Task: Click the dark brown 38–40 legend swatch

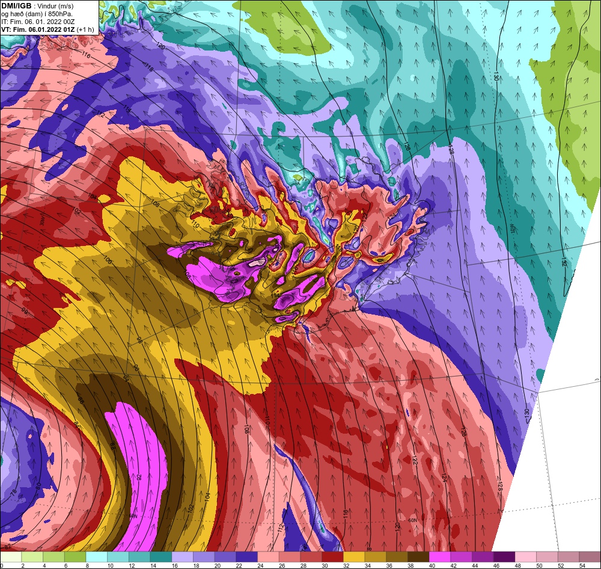Action: point(419,557)
